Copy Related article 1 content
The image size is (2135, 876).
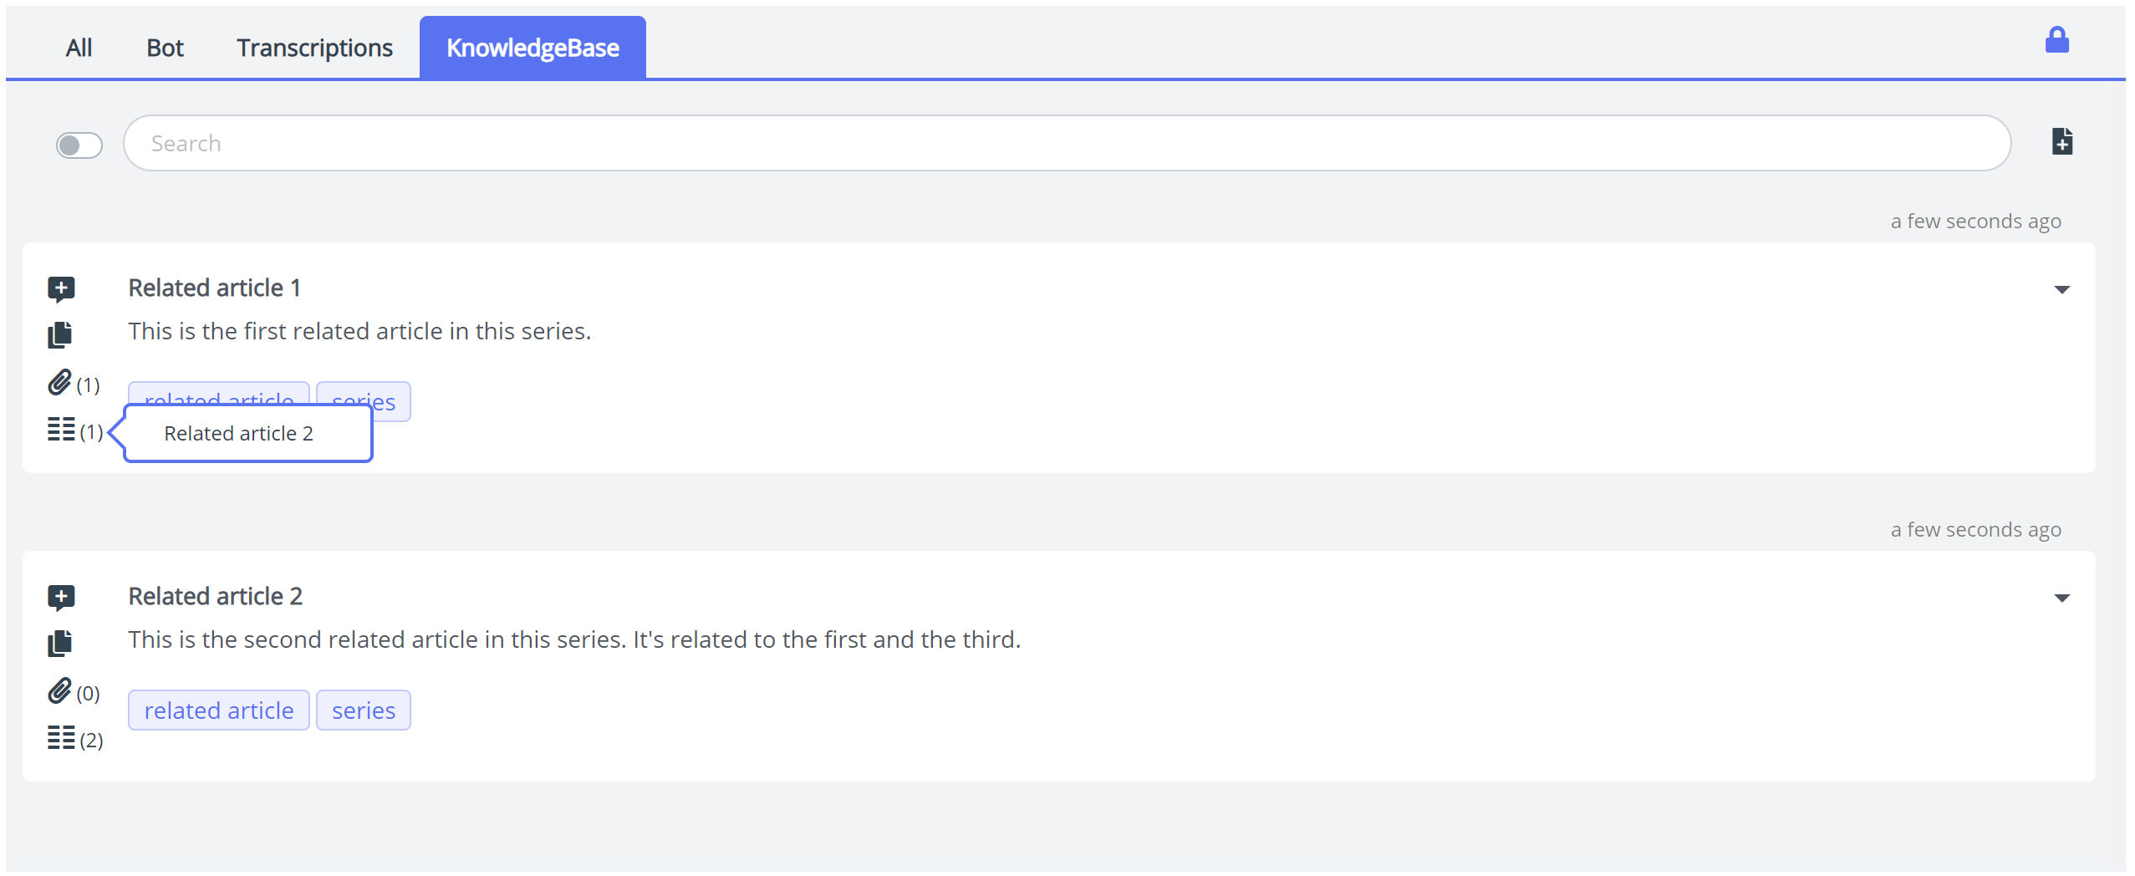(60, 334)
